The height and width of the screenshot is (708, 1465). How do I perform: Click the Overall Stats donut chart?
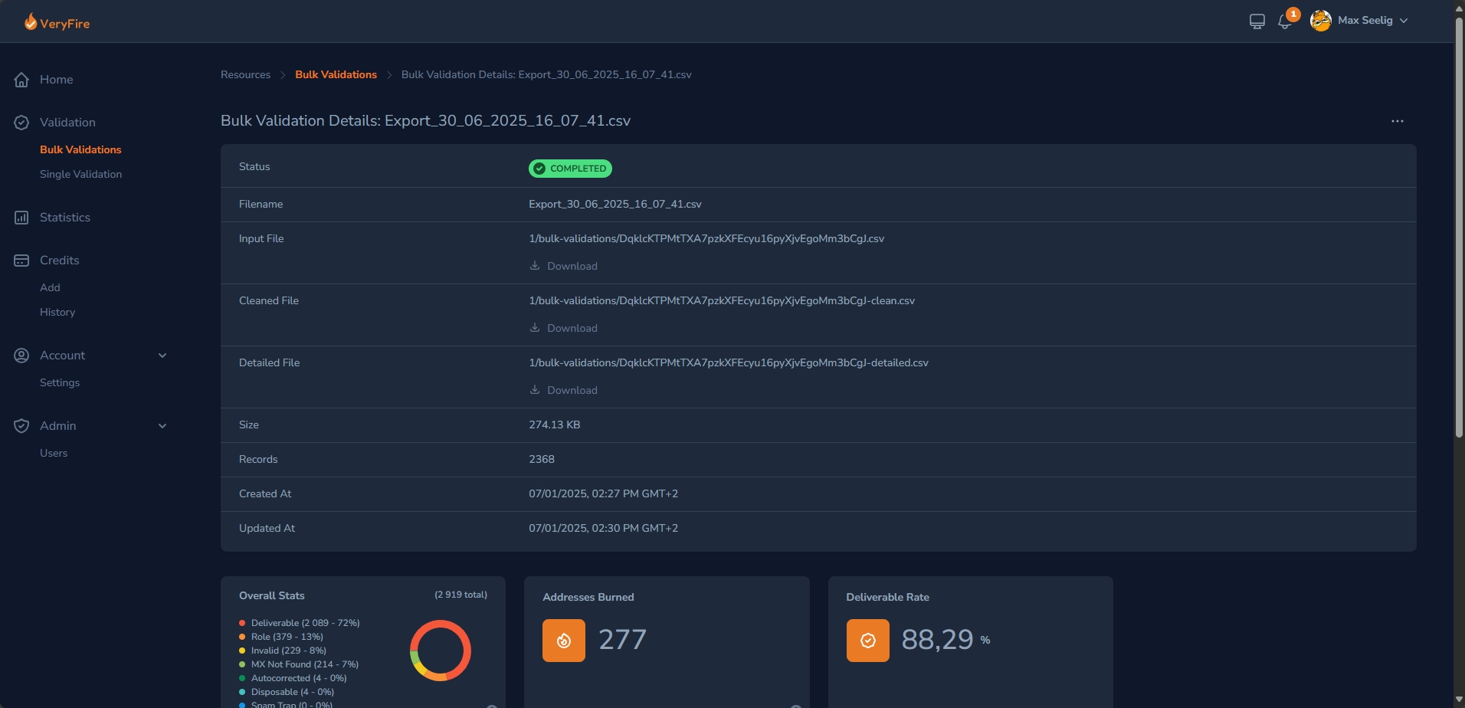441,651
